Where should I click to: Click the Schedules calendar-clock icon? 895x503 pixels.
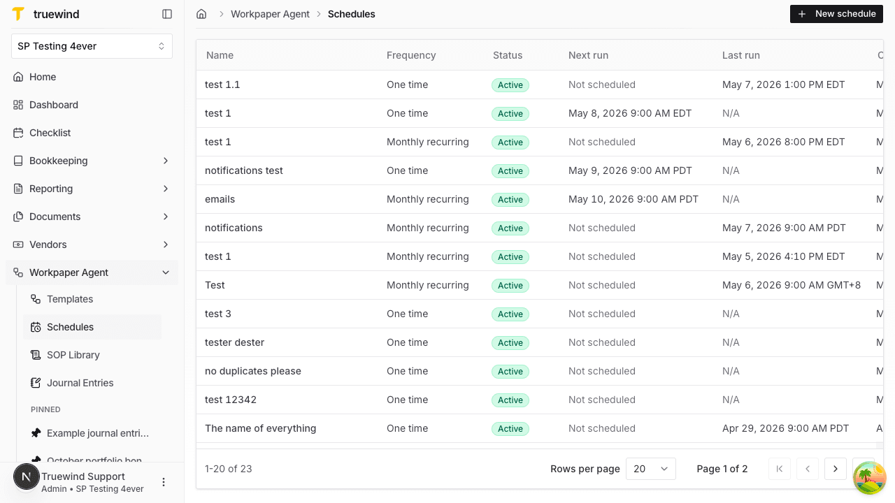pyautogui.click(x=36, y=327)
